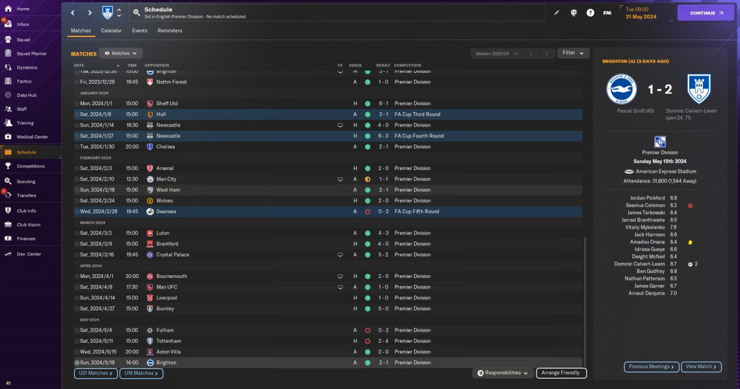Switch to the Reminders tab

pos(170,31)
